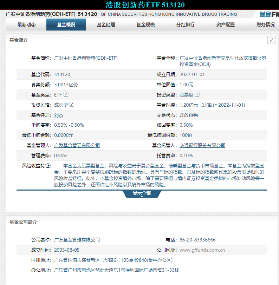Click company phone 86-20-83936666
The height and width of the screenshot is (285, 279).
point(197,240)
